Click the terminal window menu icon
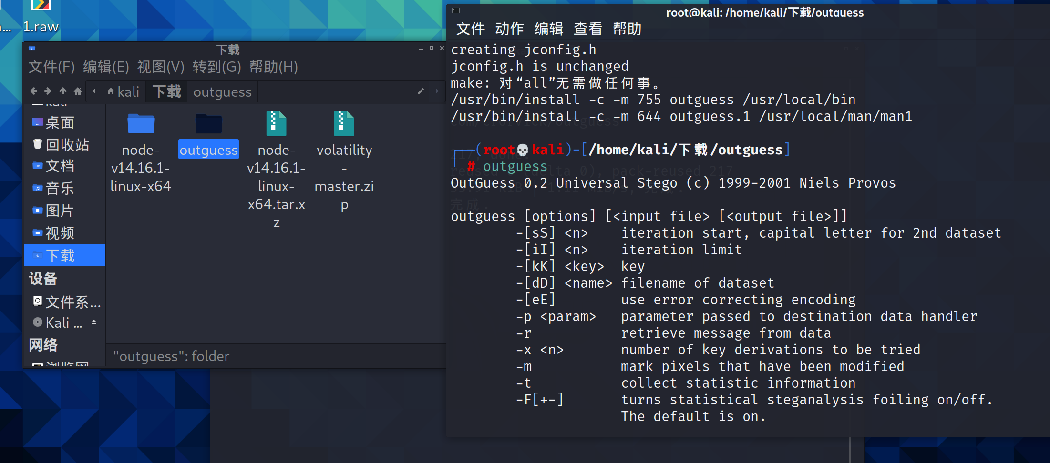 456,10
